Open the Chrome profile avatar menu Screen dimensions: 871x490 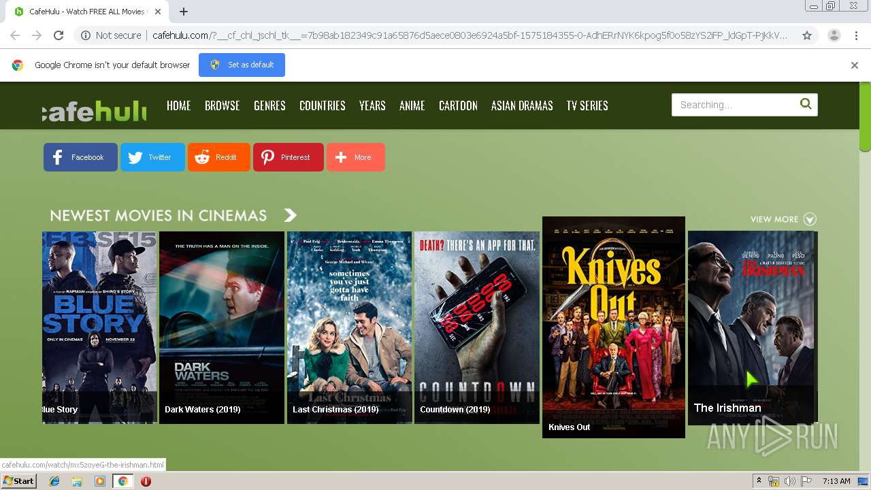point(834,35)
